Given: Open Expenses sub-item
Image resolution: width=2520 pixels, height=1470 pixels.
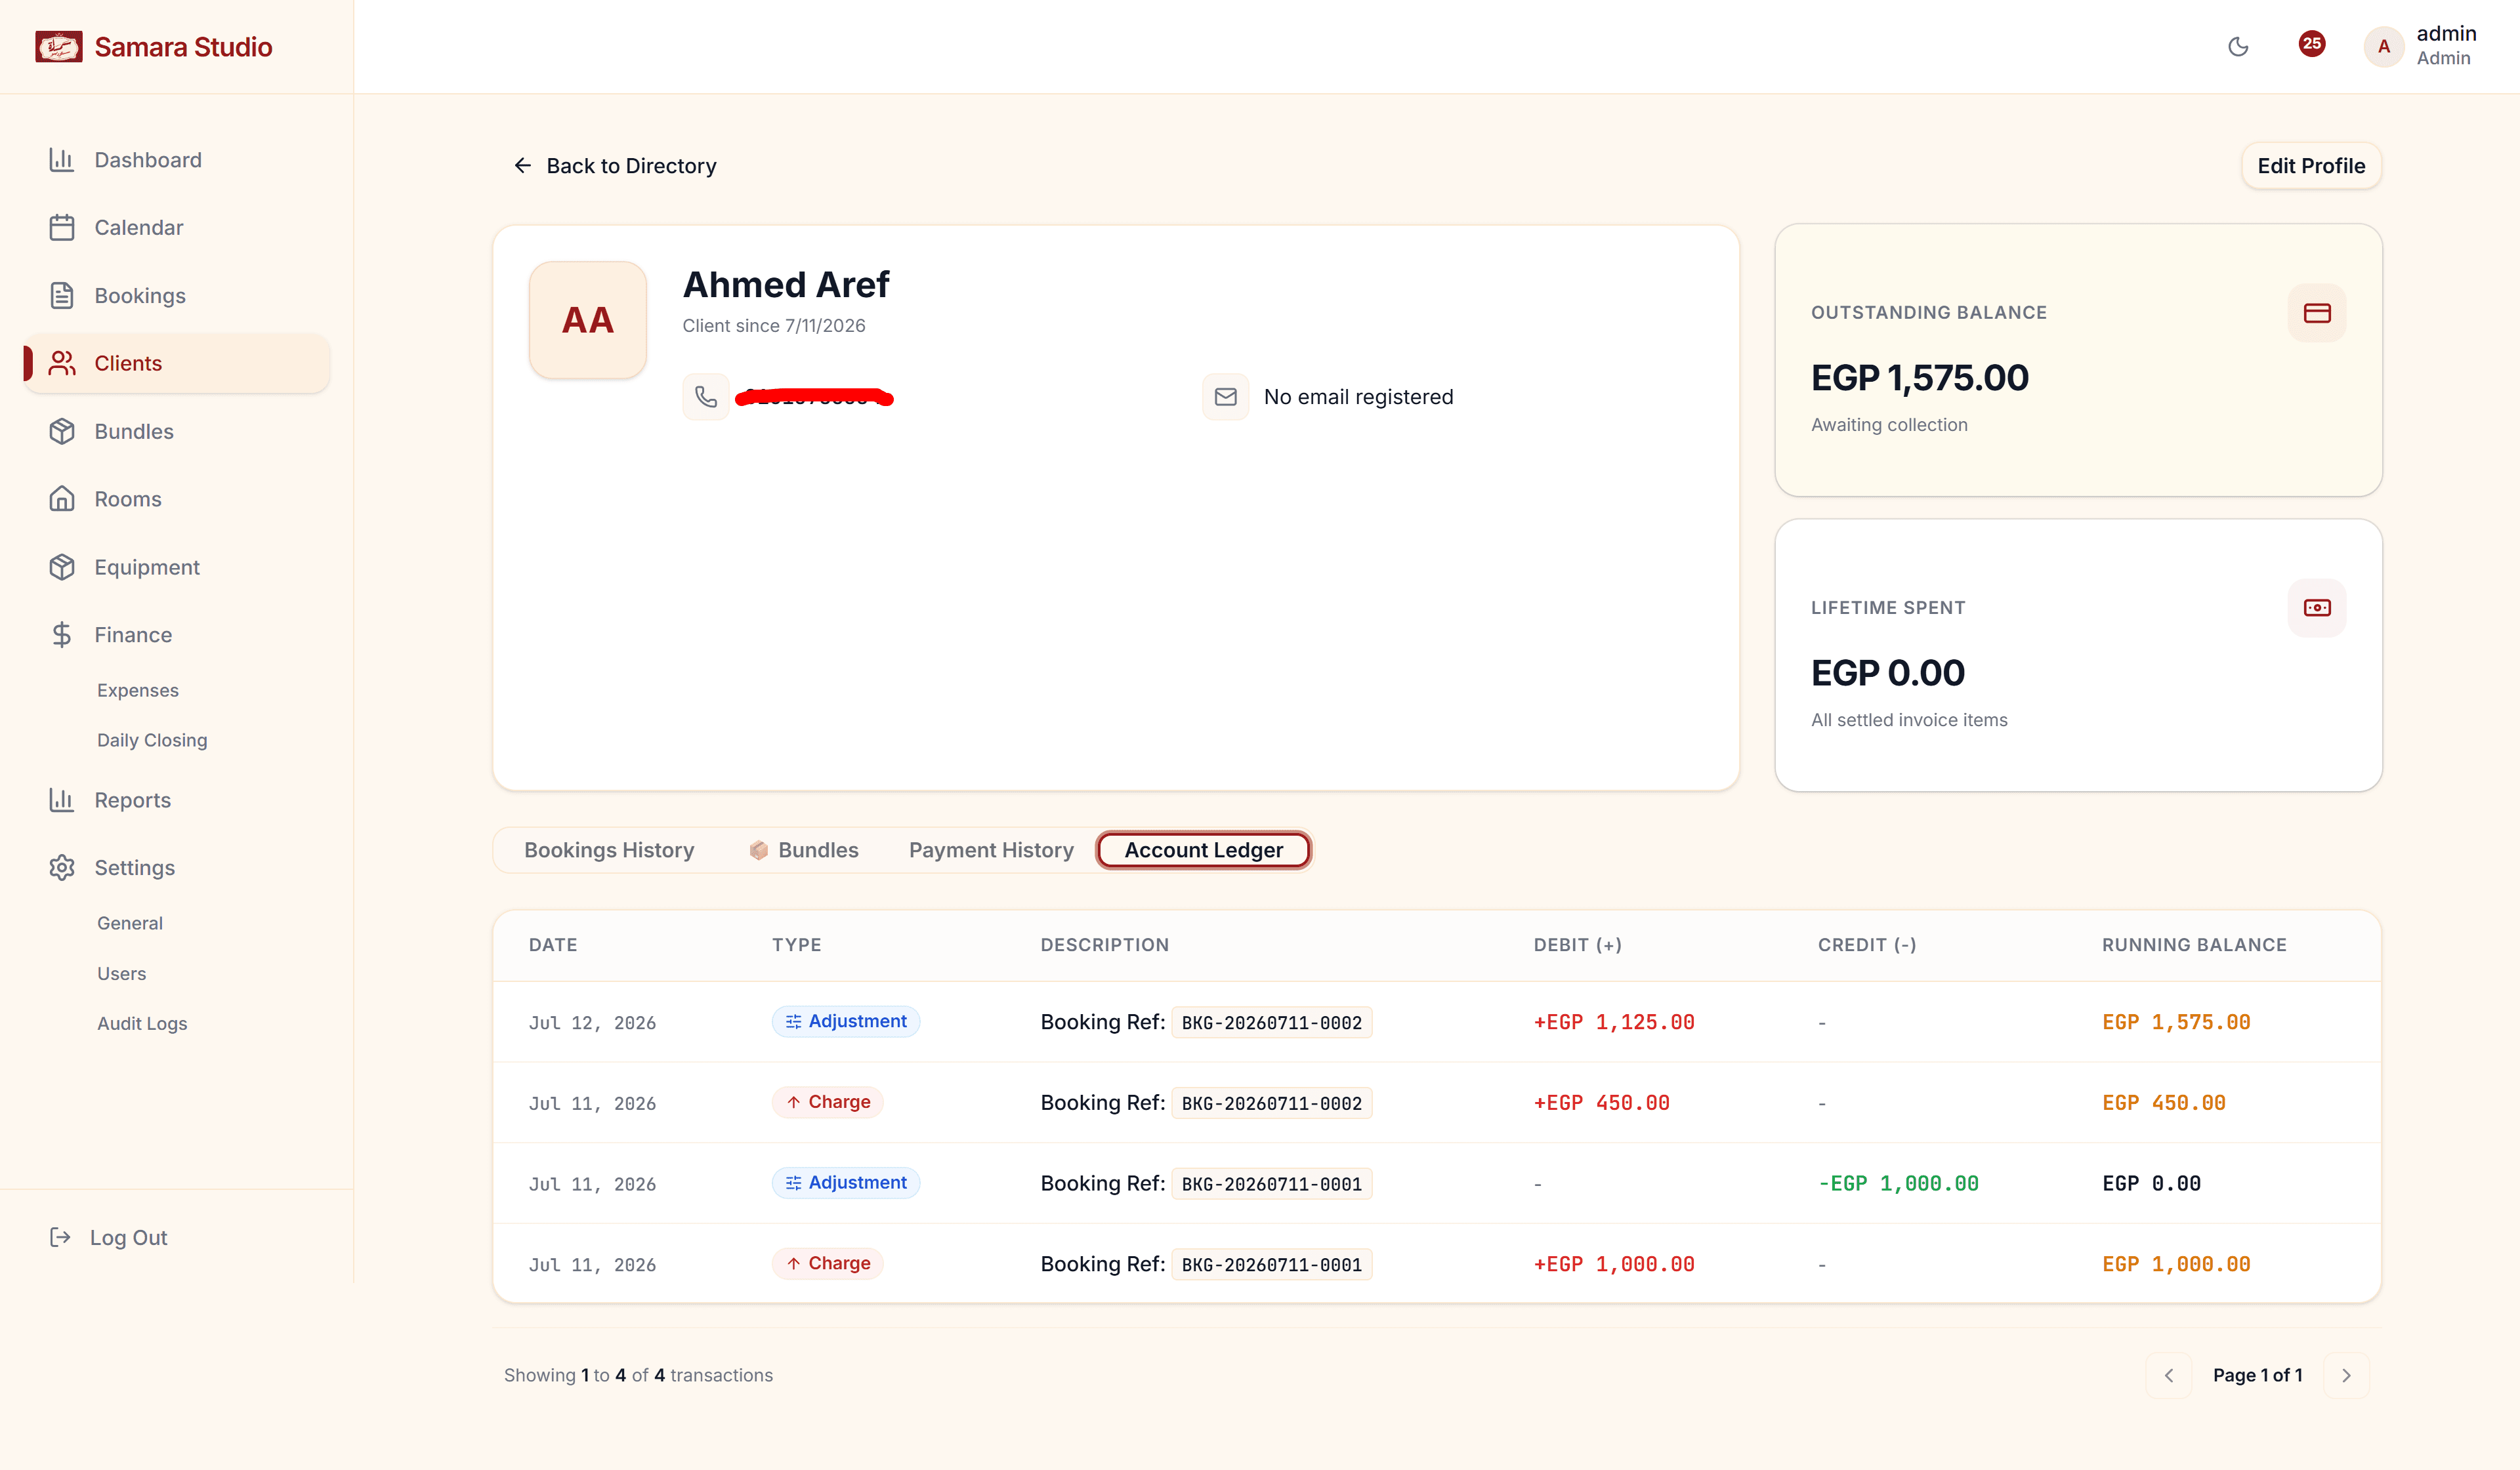Looking at the screenshot, I should tap(138, 691).
